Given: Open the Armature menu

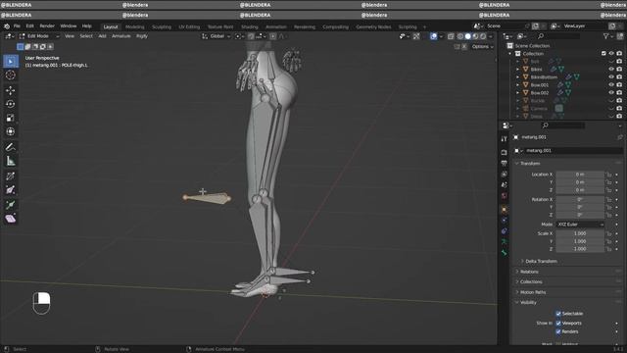Looking at the screenshot, I should click(x=121, y=36).
